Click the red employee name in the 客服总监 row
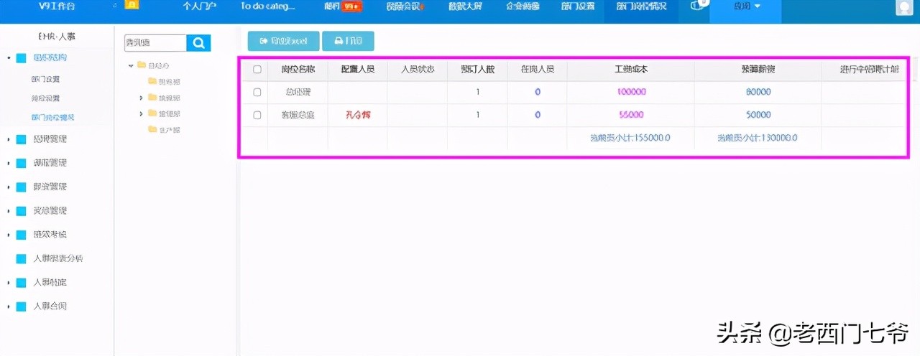The height and width of the screenshot is (356, 920). (357, 115)
